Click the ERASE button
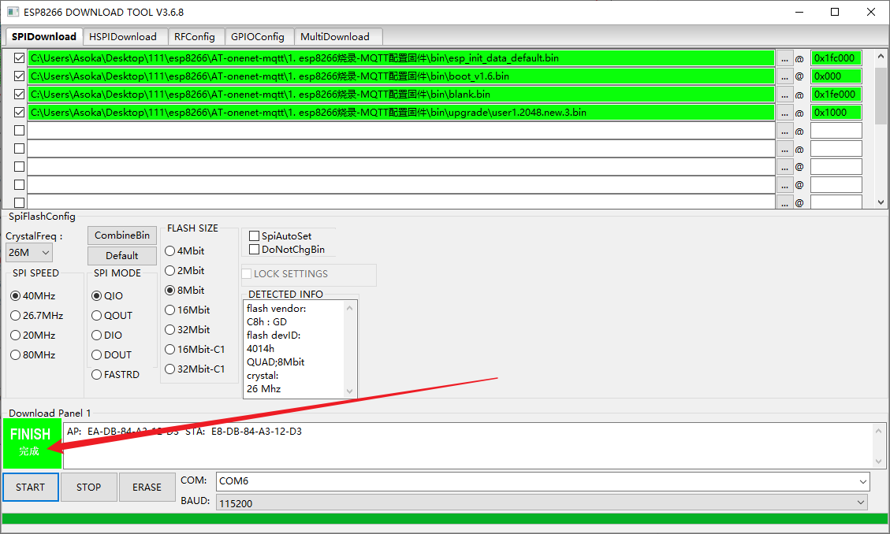890x534 pixels. [147, 488]
